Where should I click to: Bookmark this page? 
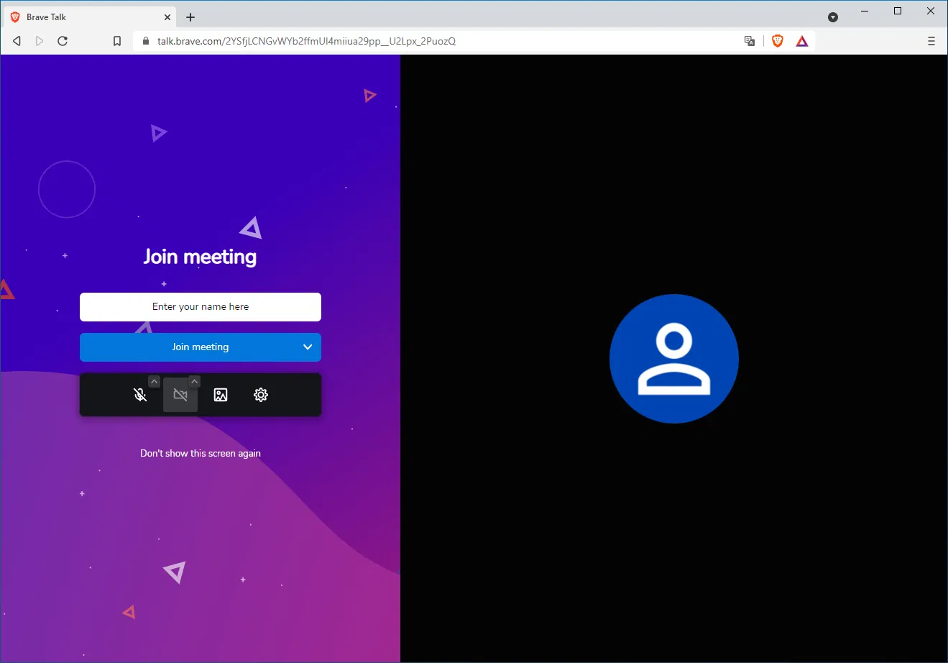tap(117, 41)
